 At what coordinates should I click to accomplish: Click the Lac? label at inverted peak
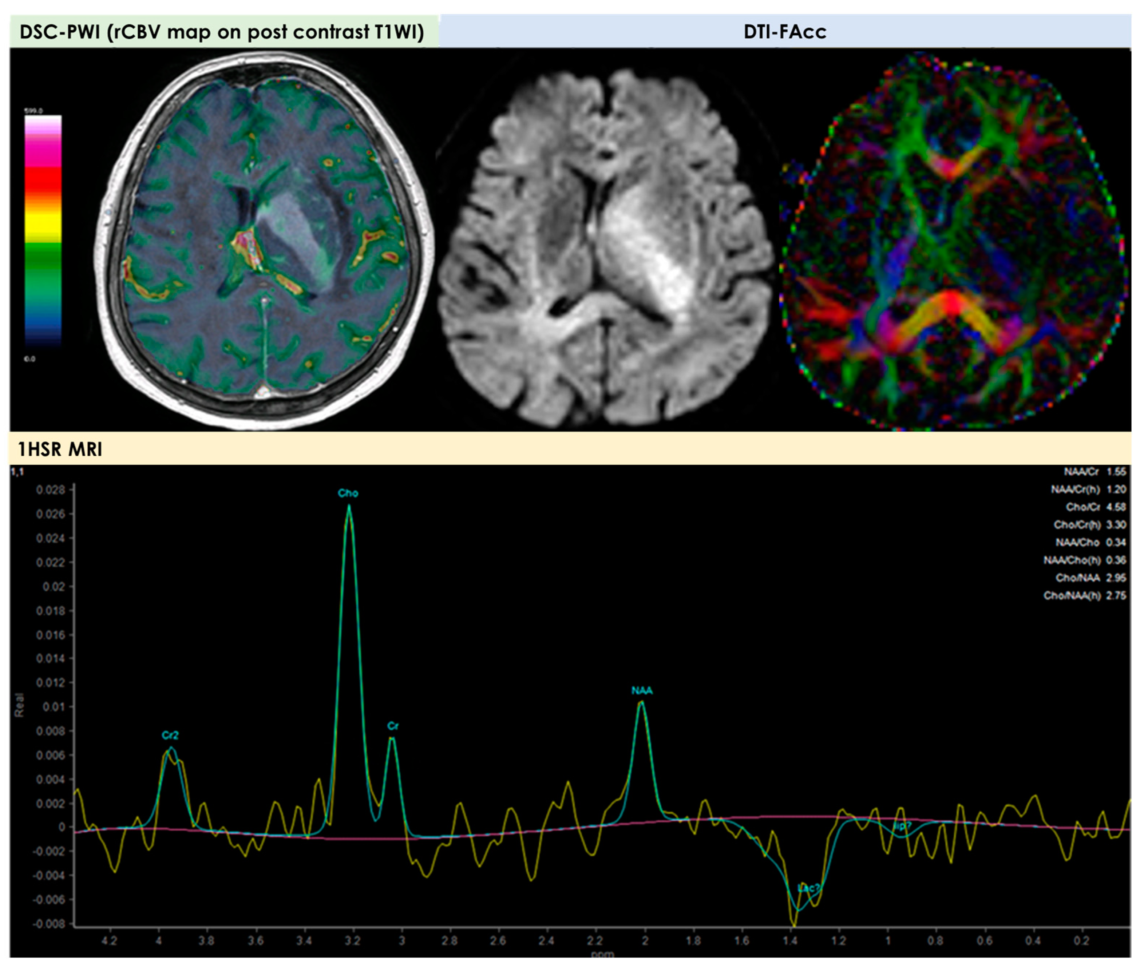pyautogui.click(x=809, y=888)
